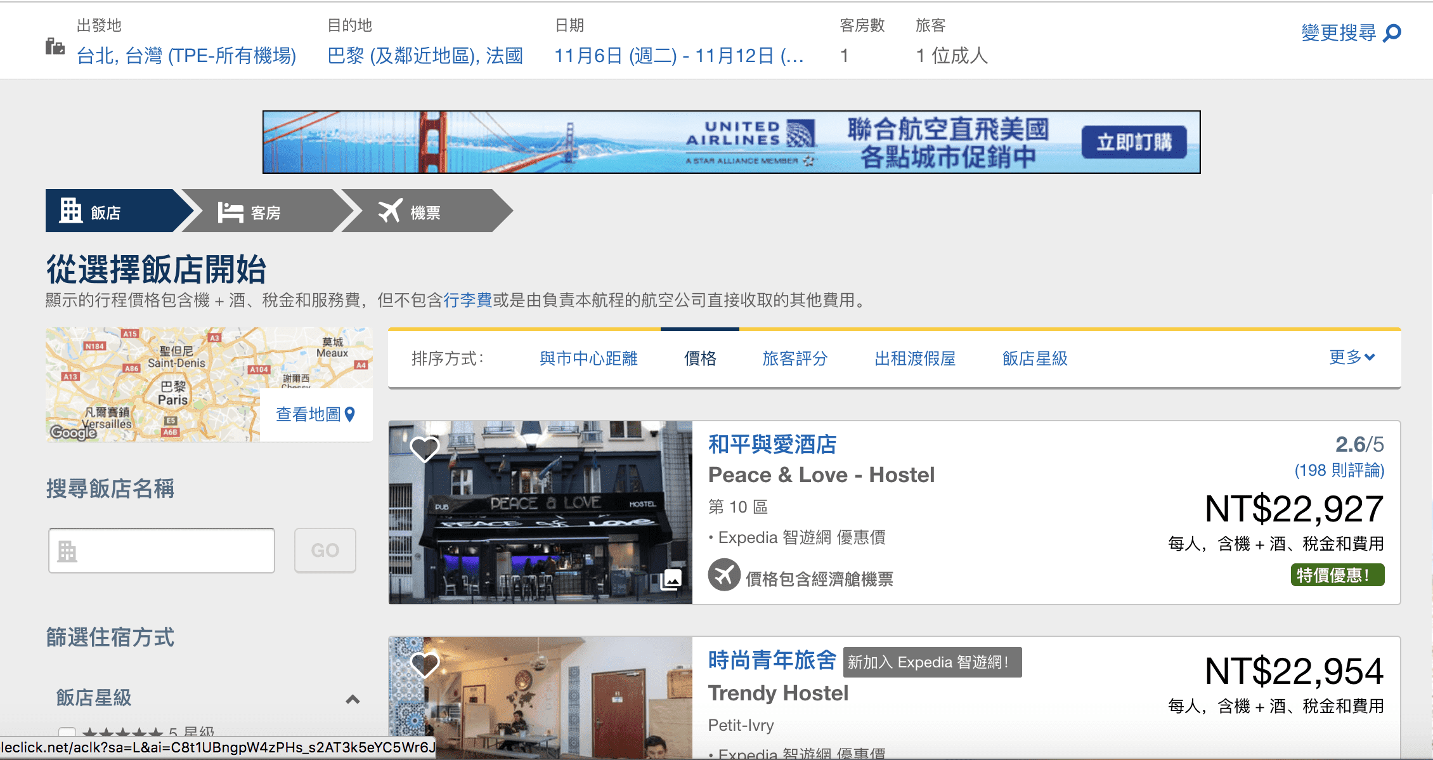Favorite Peace & Love Hostel with heart icon
Image resolution: width=1433 pixels, height=760 pixels.
(425, 449)
